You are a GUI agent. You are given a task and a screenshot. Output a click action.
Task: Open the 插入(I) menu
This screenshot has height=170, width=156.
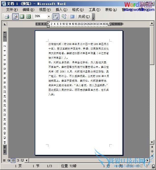pos(61,10)
